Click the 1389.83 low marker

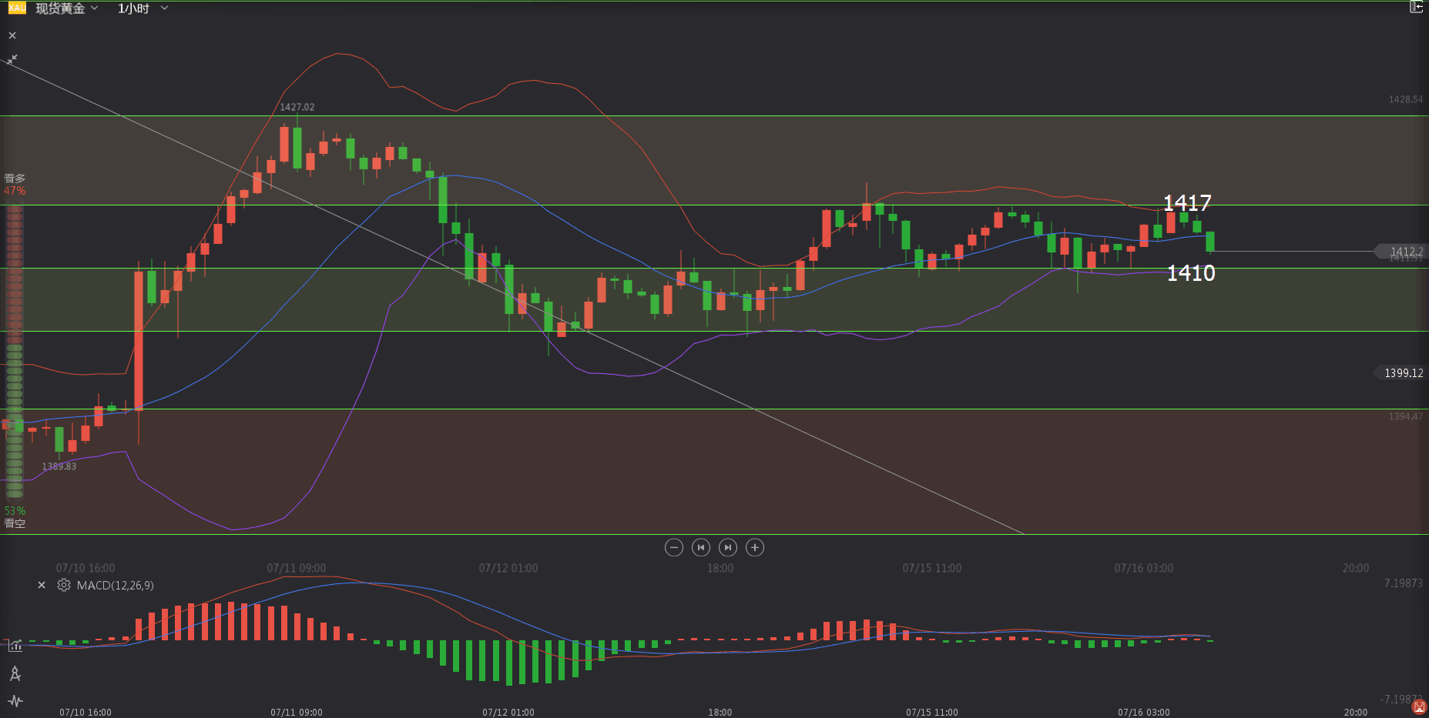[x=59, y=466]
